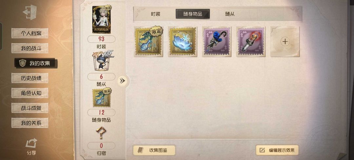Open 个人档案 in the sidebar
Image resolution: width=354 pixels, height=160 pixels.
coord(30,33)
